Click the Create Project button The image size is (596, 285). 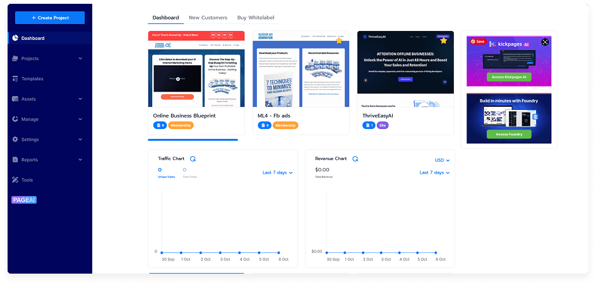point(50,18)
